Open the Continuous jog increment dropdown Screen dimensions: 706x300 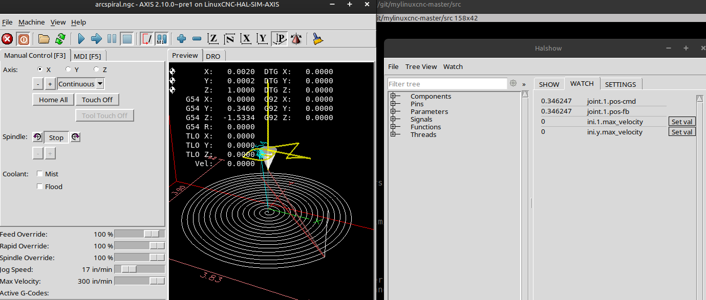click(x=100, y=84)
